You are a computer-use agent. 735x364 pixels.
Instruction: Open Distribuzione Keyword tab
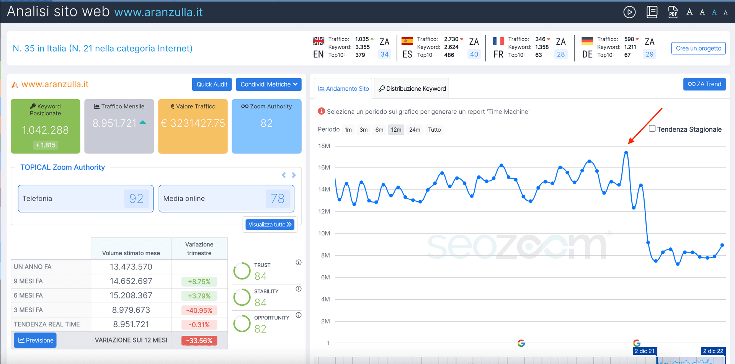point(412,89)
